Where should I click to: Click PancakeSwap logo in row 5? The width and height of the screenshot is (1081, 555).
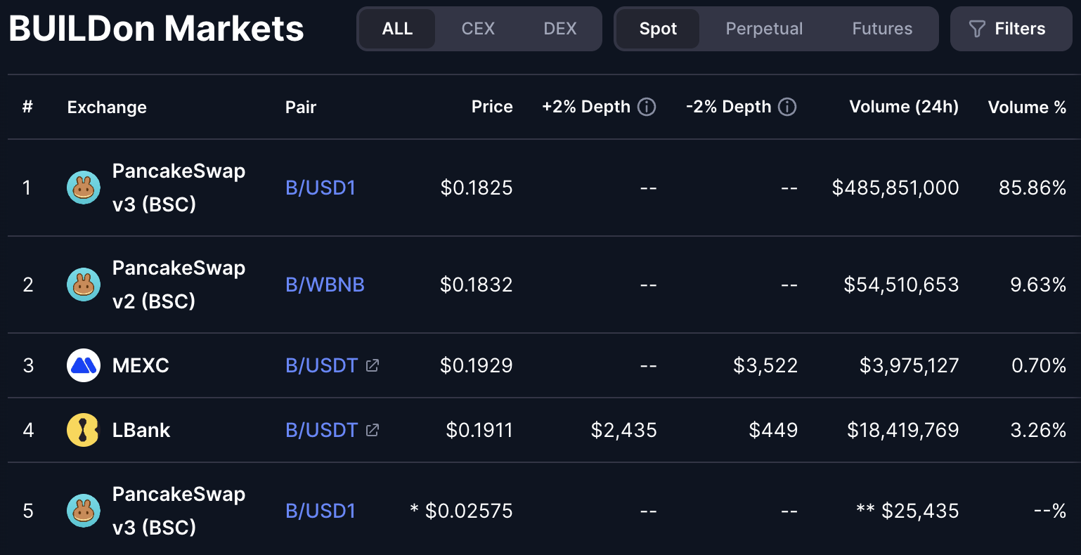click(83, 511)
